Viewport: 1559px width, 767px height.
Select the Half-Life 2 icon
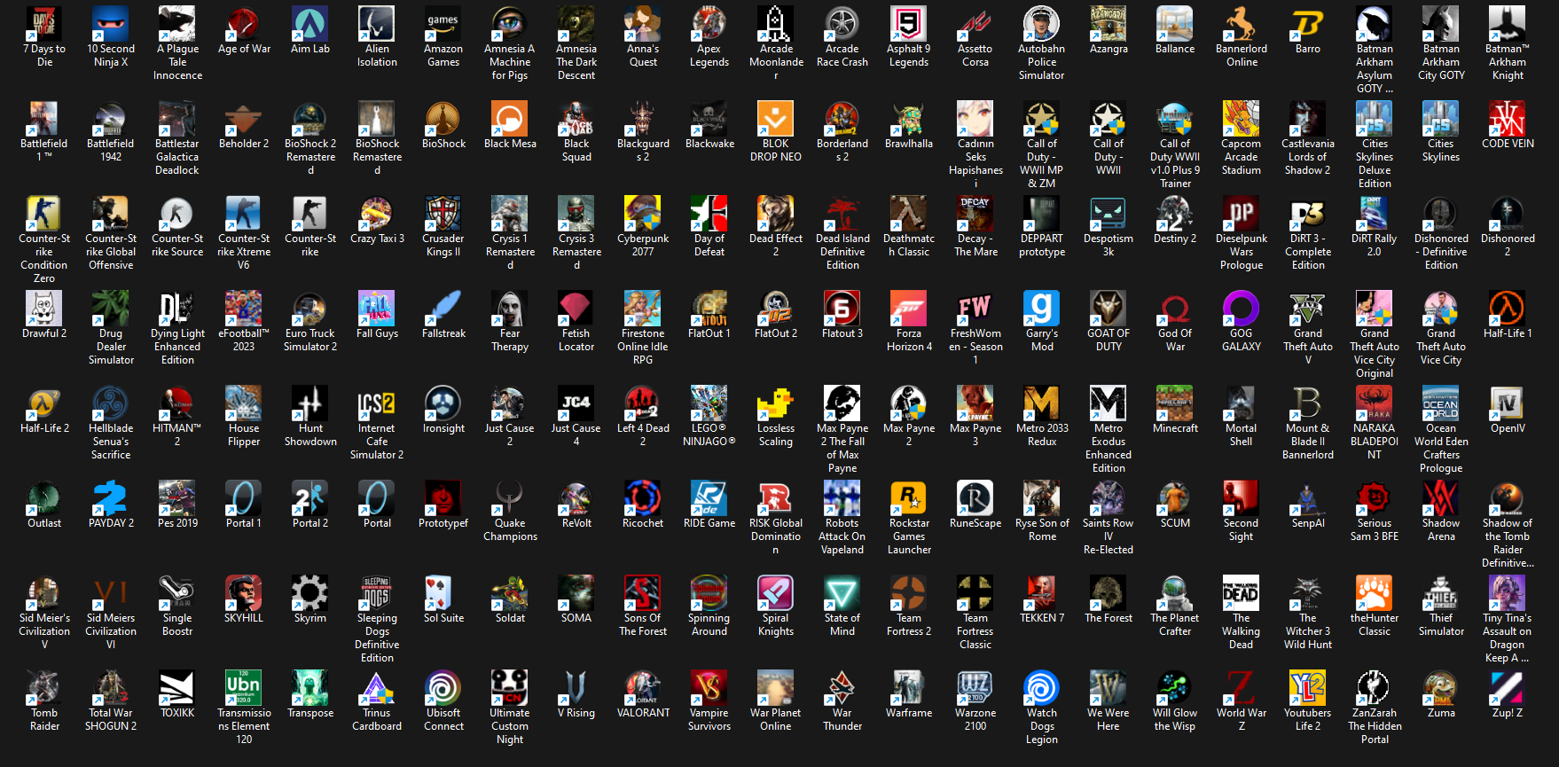coord(44,403)
